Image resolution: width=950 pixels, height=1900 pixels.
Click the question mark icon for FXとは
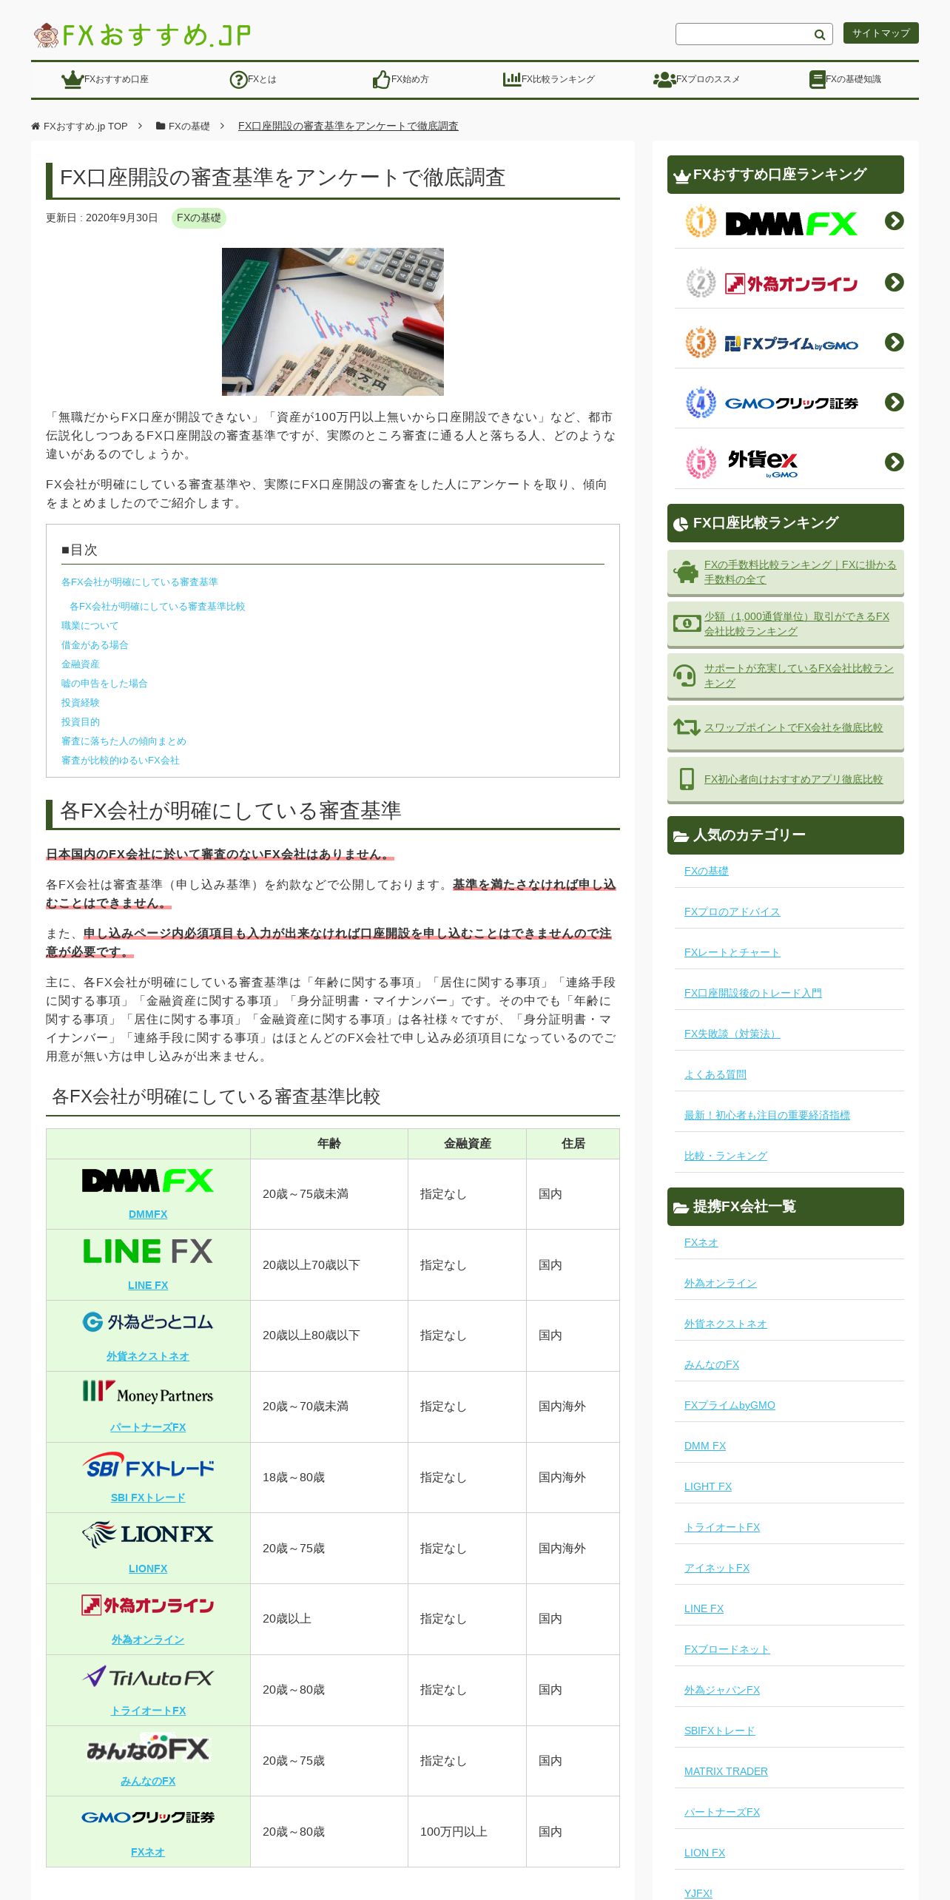238,79
